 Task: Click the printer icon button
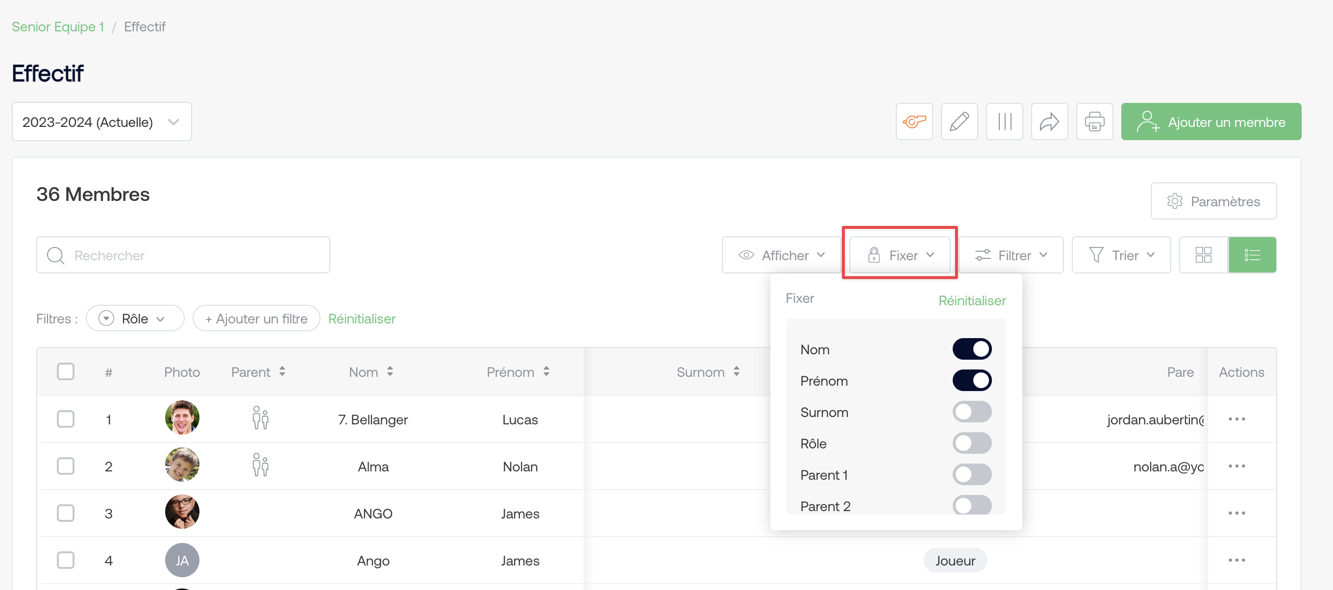pos(1094,122)
